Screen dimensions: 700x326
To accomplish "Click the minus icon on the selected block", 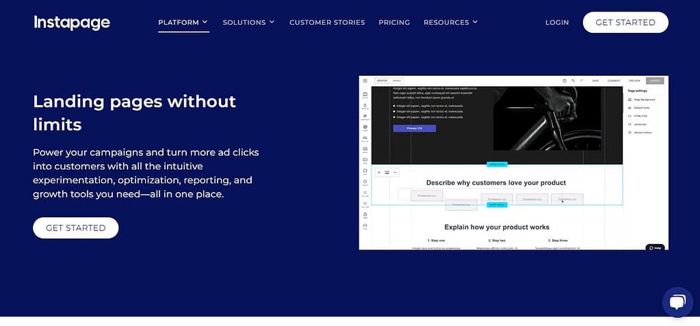I will click(395, 172).
